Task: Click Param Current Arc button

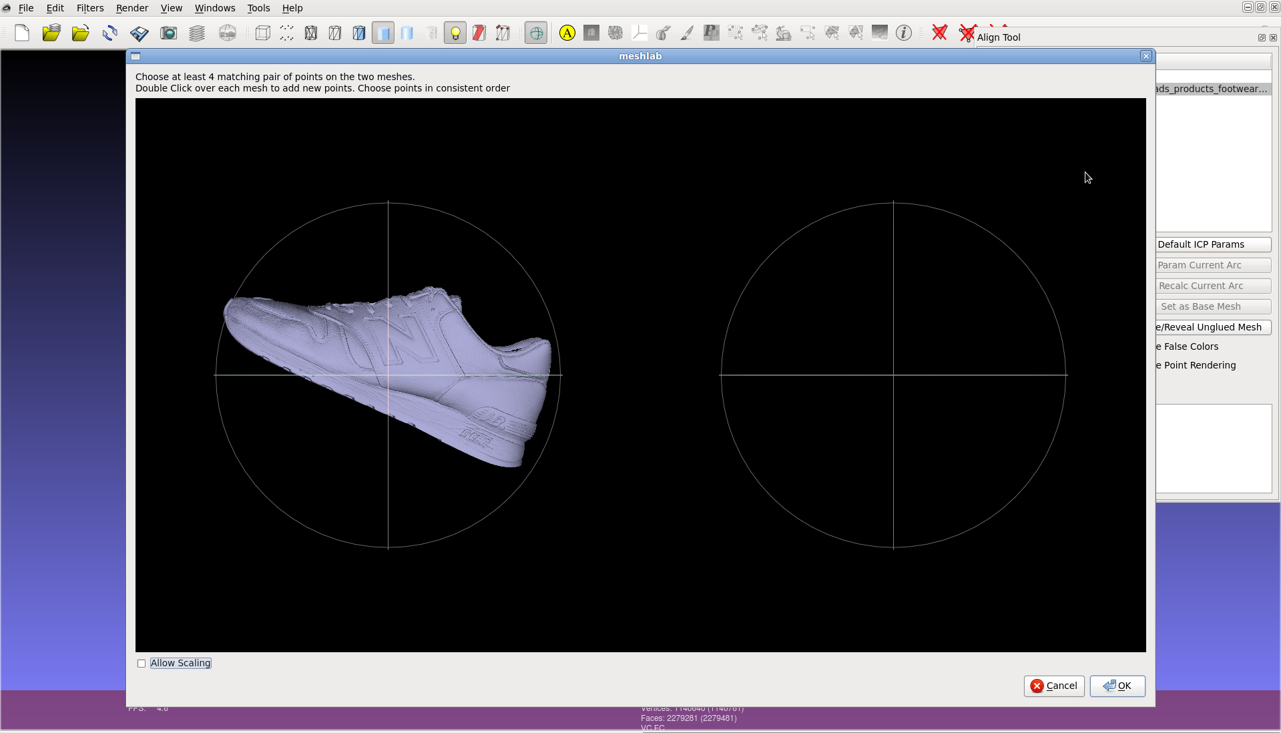Action: (1213, 265)
